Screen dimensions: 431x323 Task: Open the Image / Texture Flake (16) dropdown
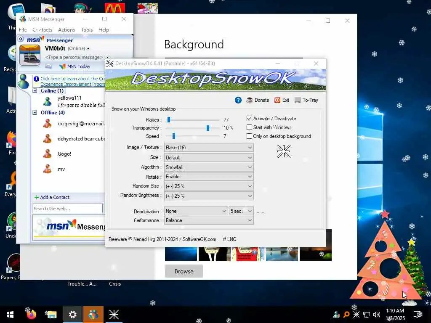coord(209,148)
